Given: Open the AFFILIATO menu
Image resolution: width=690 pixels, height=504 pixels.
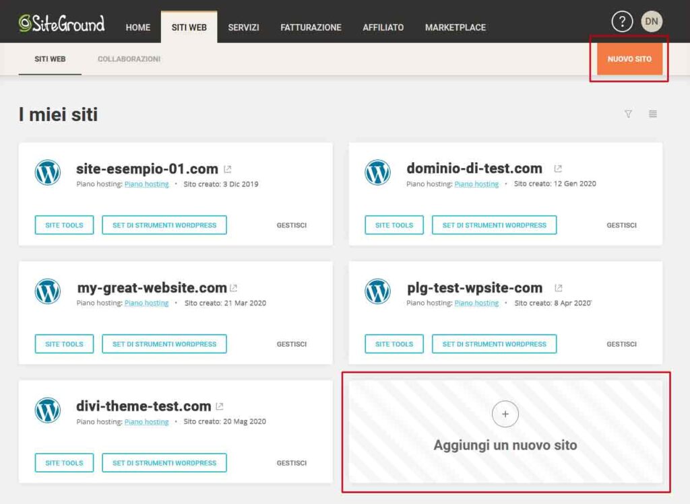Looking at the screenshot, I should tap(383, 27).
